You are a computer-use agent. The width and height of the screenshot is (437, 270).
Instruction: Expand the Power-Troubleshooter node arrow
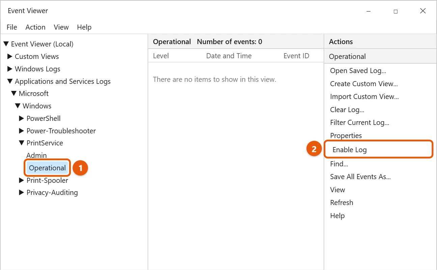coord(22,131)
